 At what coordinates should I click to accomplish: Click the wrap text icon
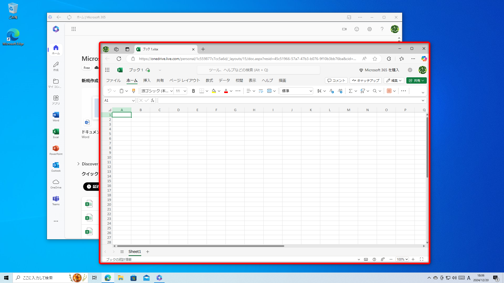pos(260,91)
